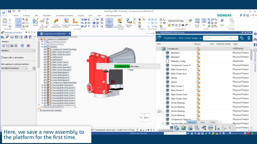Expand Housing Bolt Joint_0.asm:1 node
The image size is (257, 144).
(42, 88)
